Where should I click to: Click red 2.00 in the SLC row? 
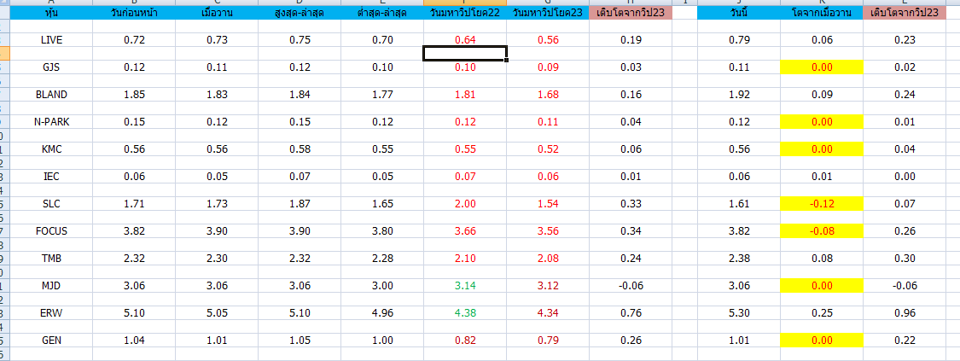(x=465, y=204)
